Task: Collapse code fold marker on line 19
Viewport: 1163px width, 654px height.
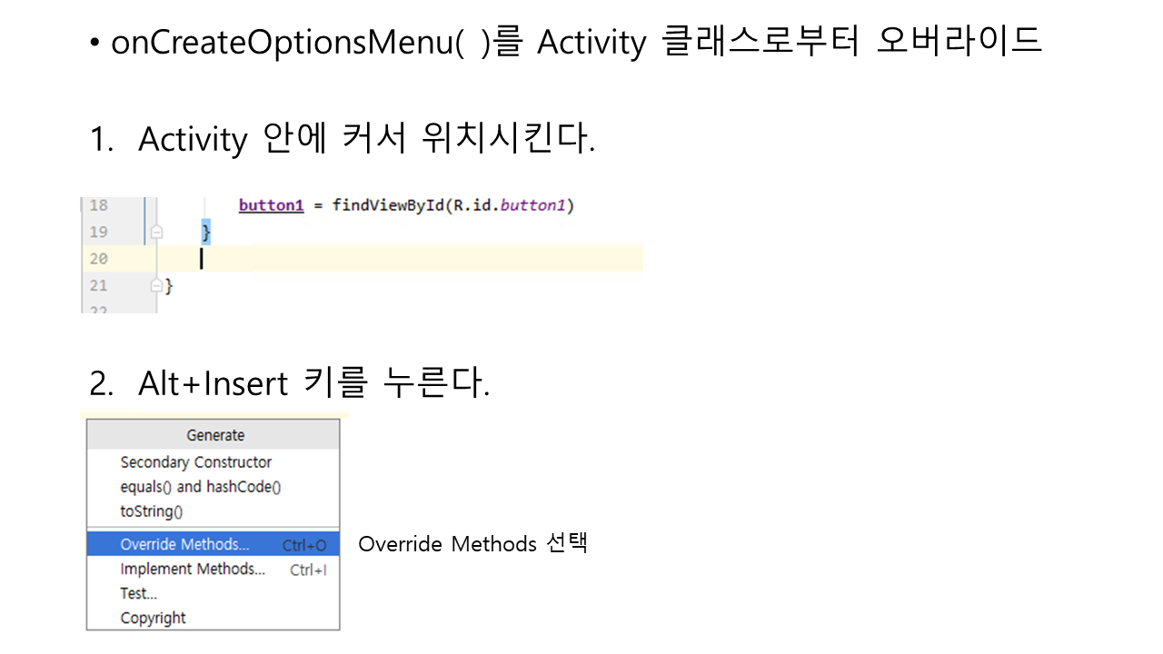Action: pyautogui.click(x=156, y=233)
